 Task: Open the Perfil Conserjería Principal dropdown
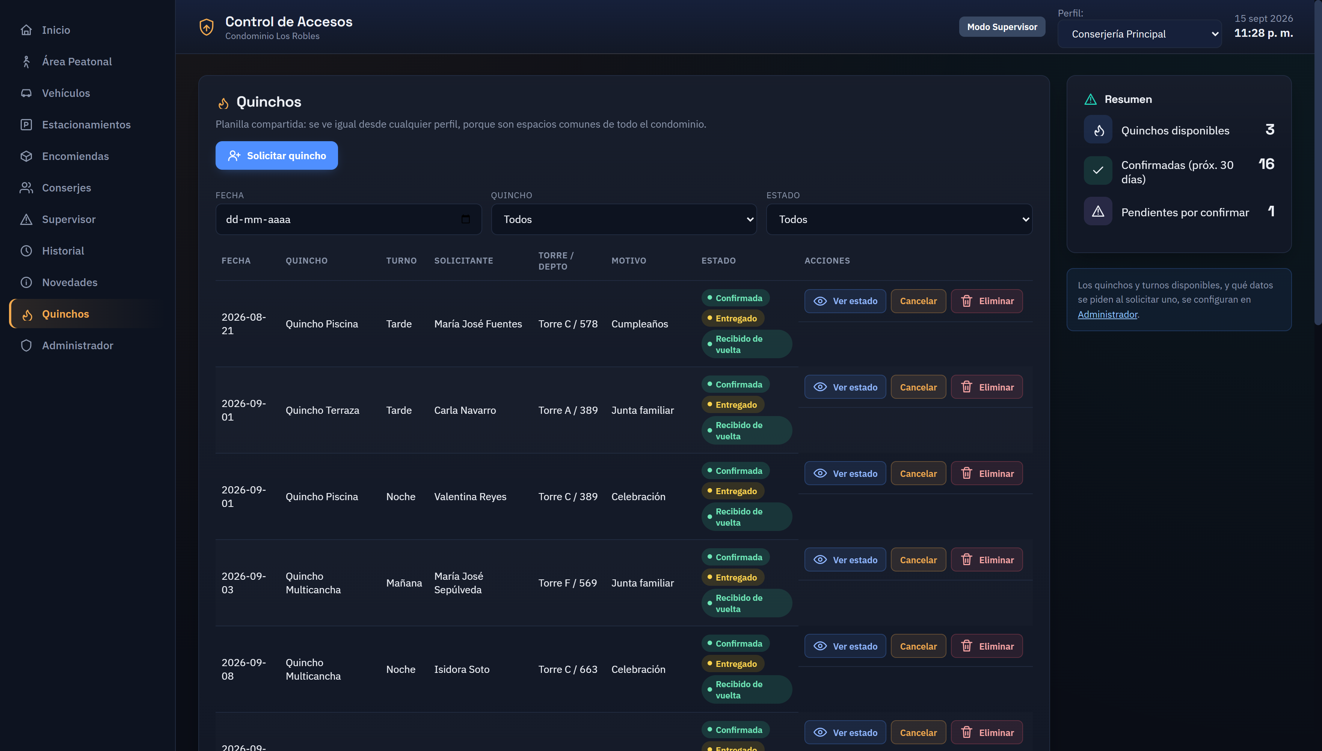(1139, 34)
